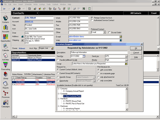Open the Preferred Contact E-mail dropdown
The height and width of the screenshot is (120, 160).
tap(104, 32)
